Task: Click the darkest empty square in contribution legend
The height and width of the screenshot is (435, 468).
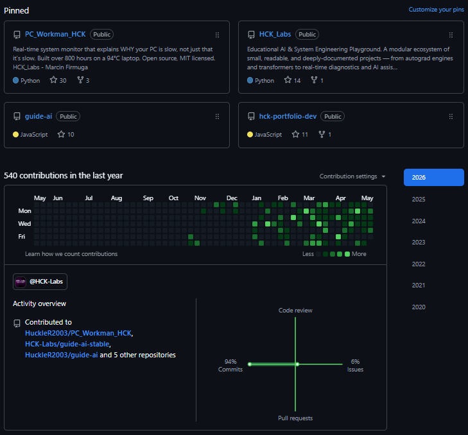Action: tap(318, 254)
